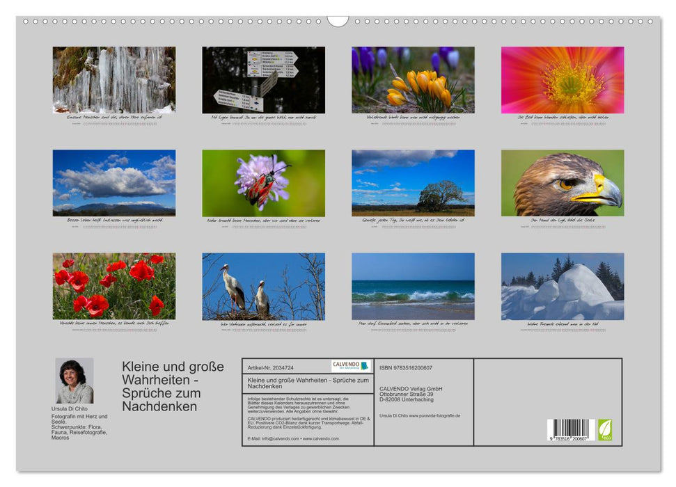Image resolution: width=676 pixels, height=487 pixels.
Task: Click the CALVENDO publisher logo
Action: [349, 365]
